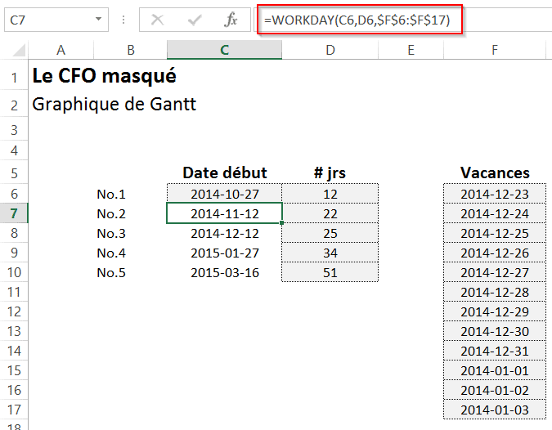Select row 7 header
552x430 pixels.
point(14,214)
